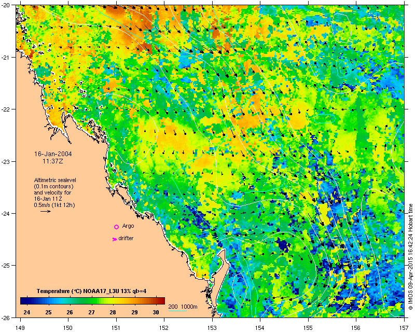The width and height of the screenshot is (415, 332).
Task: Select the date text 16-Jan-2004
Action: (x=53, y=154)
